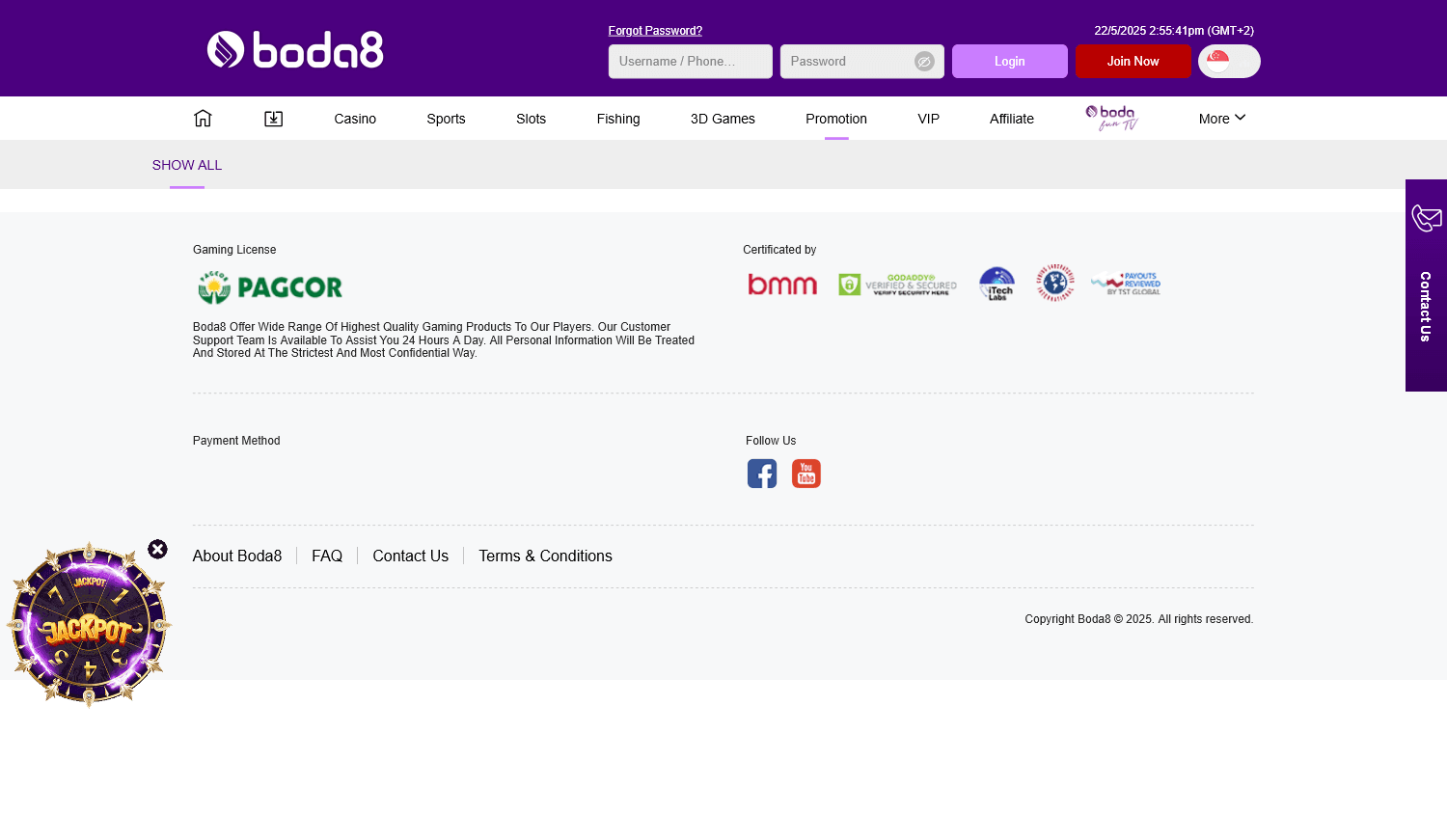The height and width of the screenshot is (814, 1447).
Task: Focus the Password field
Action: 862,61
